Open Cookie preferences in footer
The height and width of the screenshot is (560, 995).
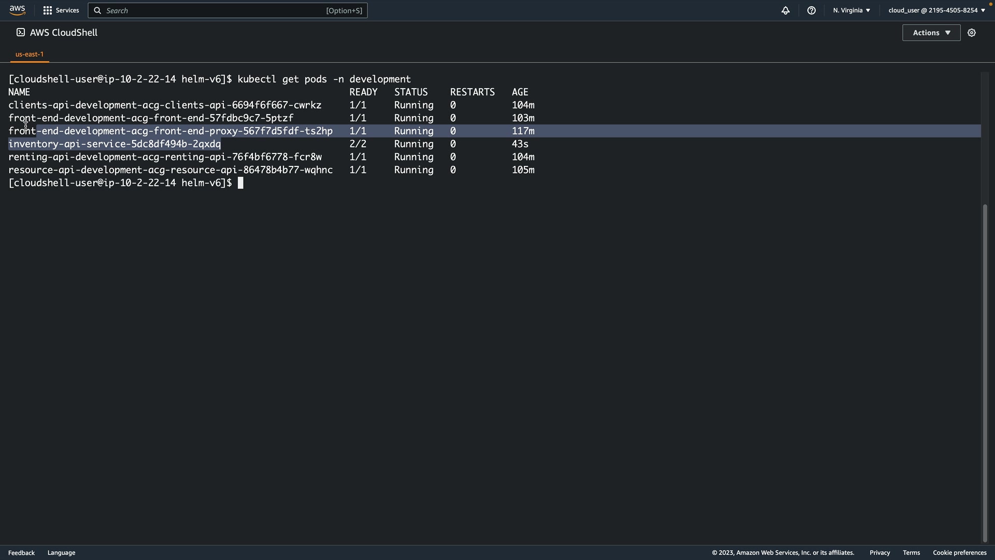(959, 553)
